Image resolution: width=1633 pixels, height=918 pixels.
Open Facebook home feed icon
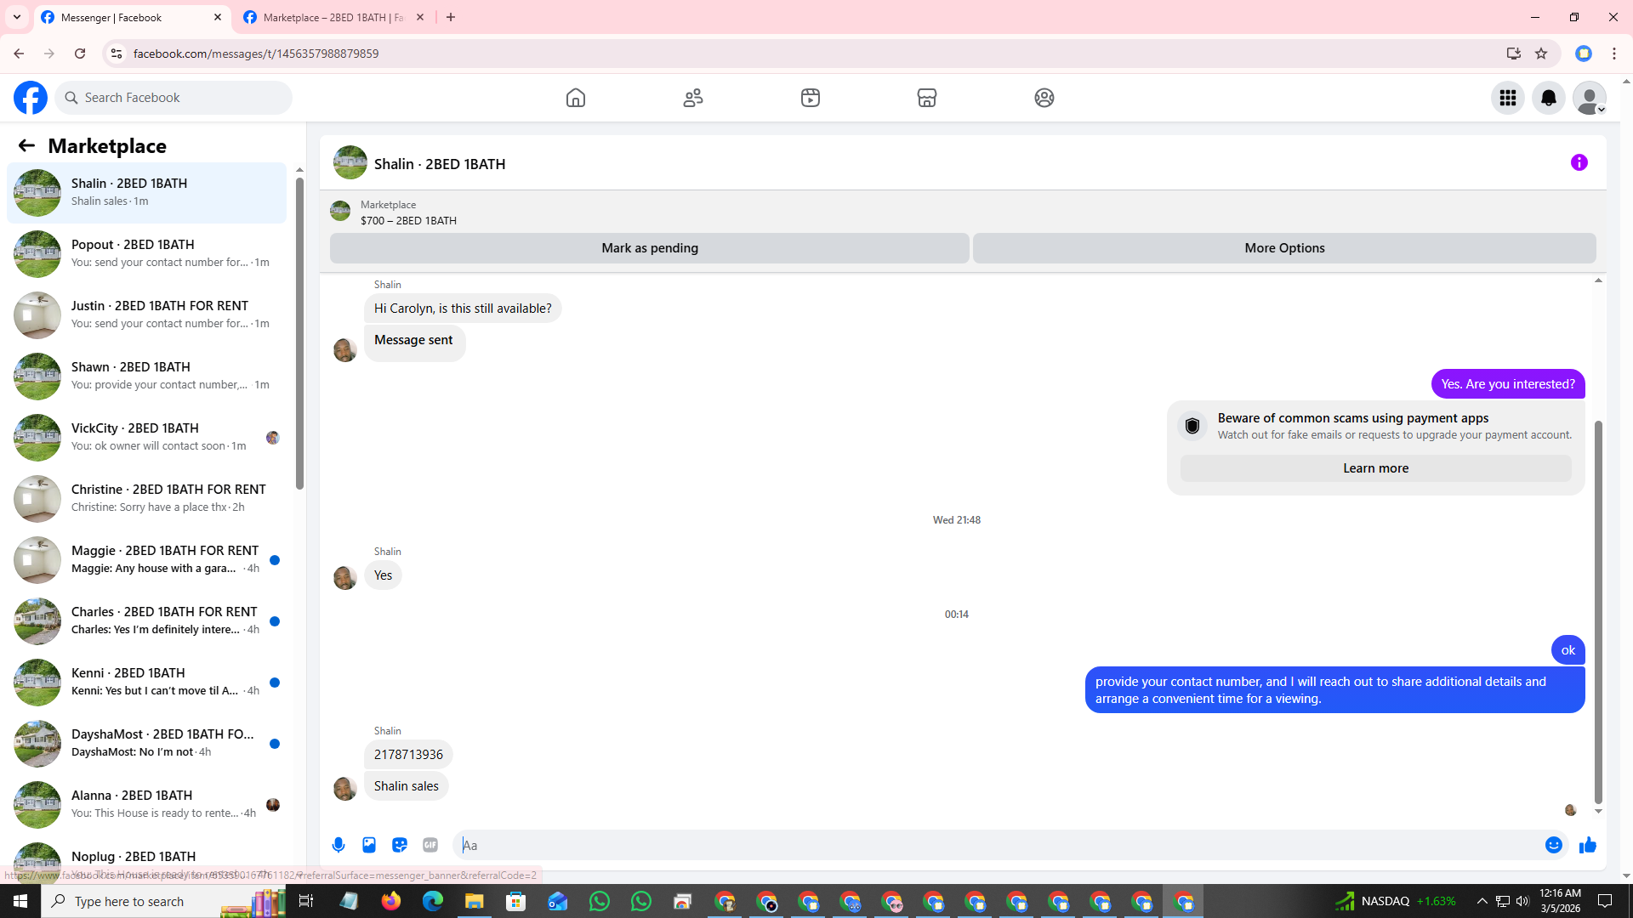click(576, 98)
